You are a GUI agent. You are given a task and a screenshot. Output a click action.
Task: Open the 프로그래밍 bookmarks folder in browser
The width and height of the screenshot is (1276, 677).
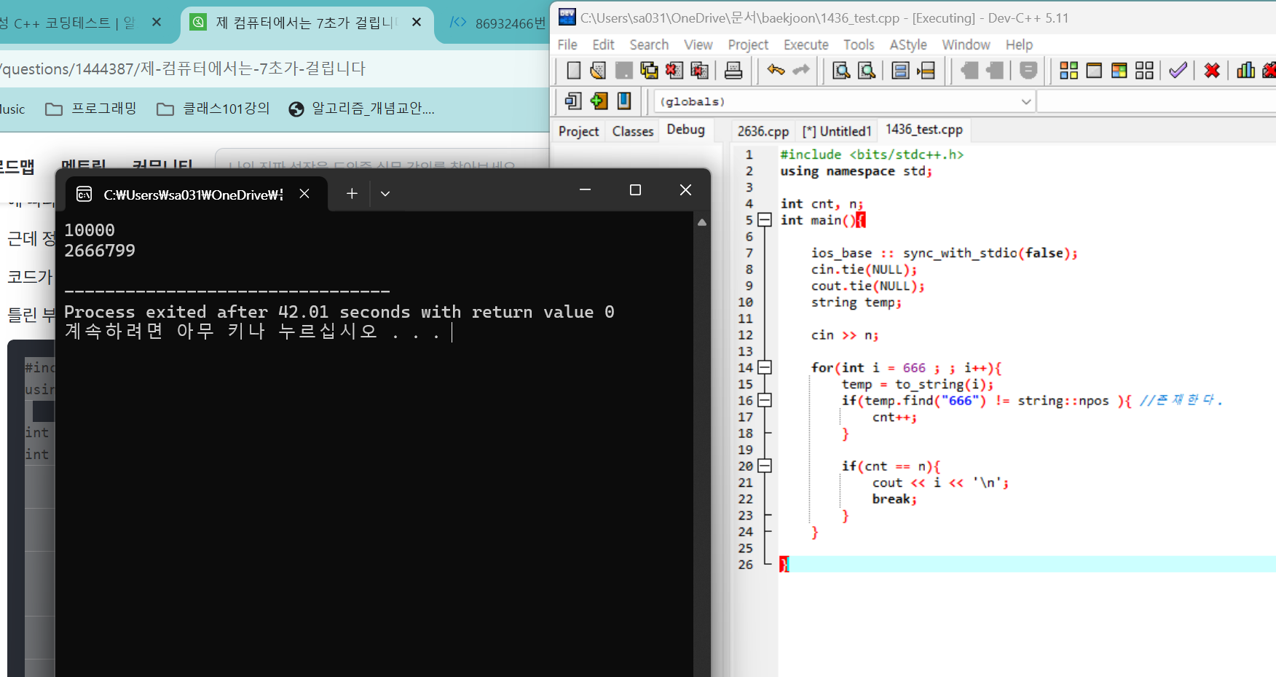(x=91, y=109)
